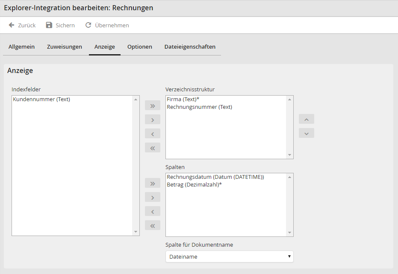Add selected field to Verzeichnisstruktur

pos(153,120)
